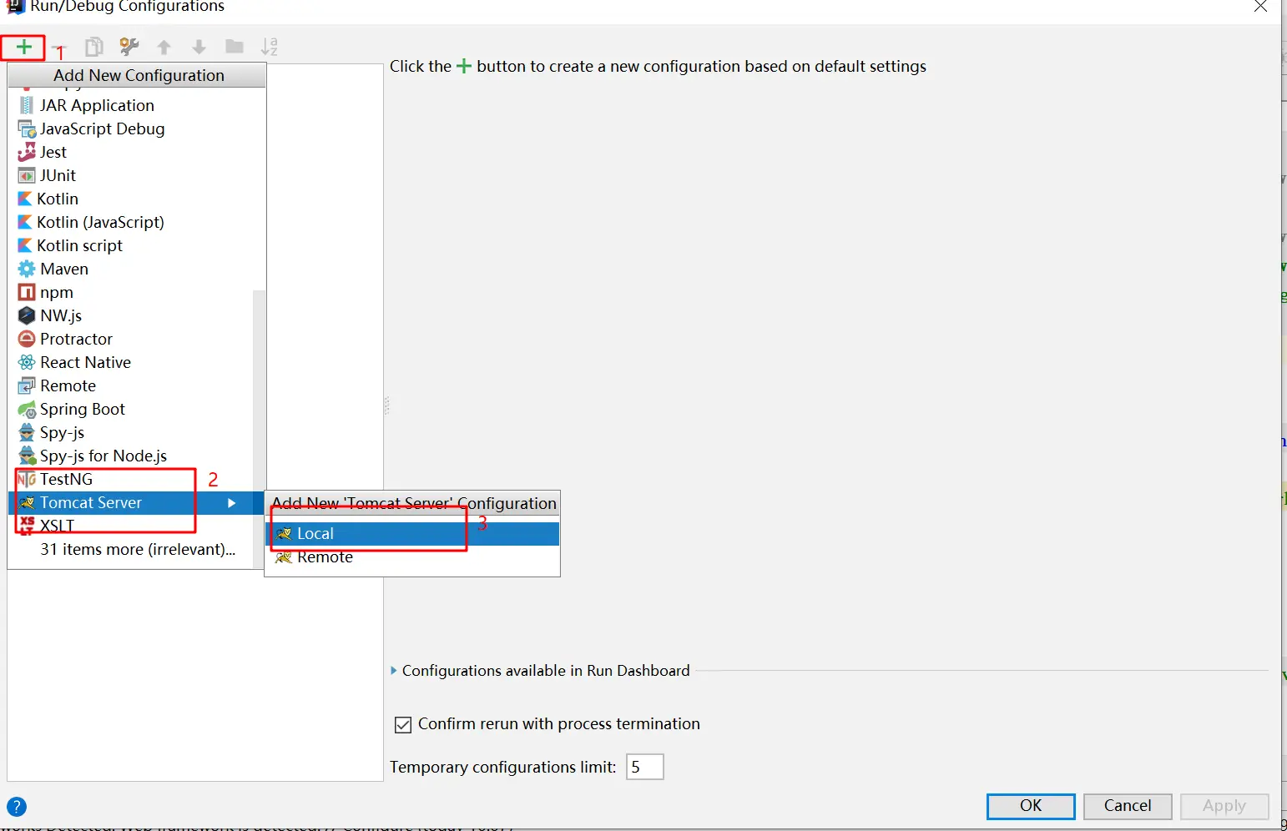Click the Kotlin icon
The width and height of the screenshot is (1287, 831).
25,199
